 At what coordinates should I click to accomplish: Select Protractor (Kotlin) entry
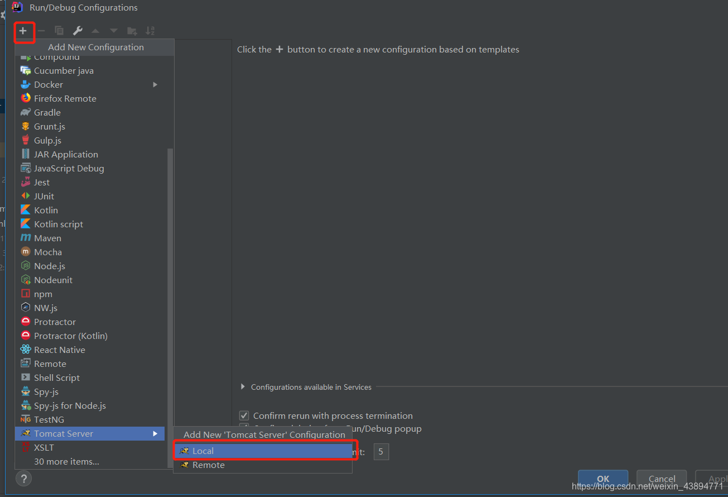pyautogui.click(x=90, y=336)
